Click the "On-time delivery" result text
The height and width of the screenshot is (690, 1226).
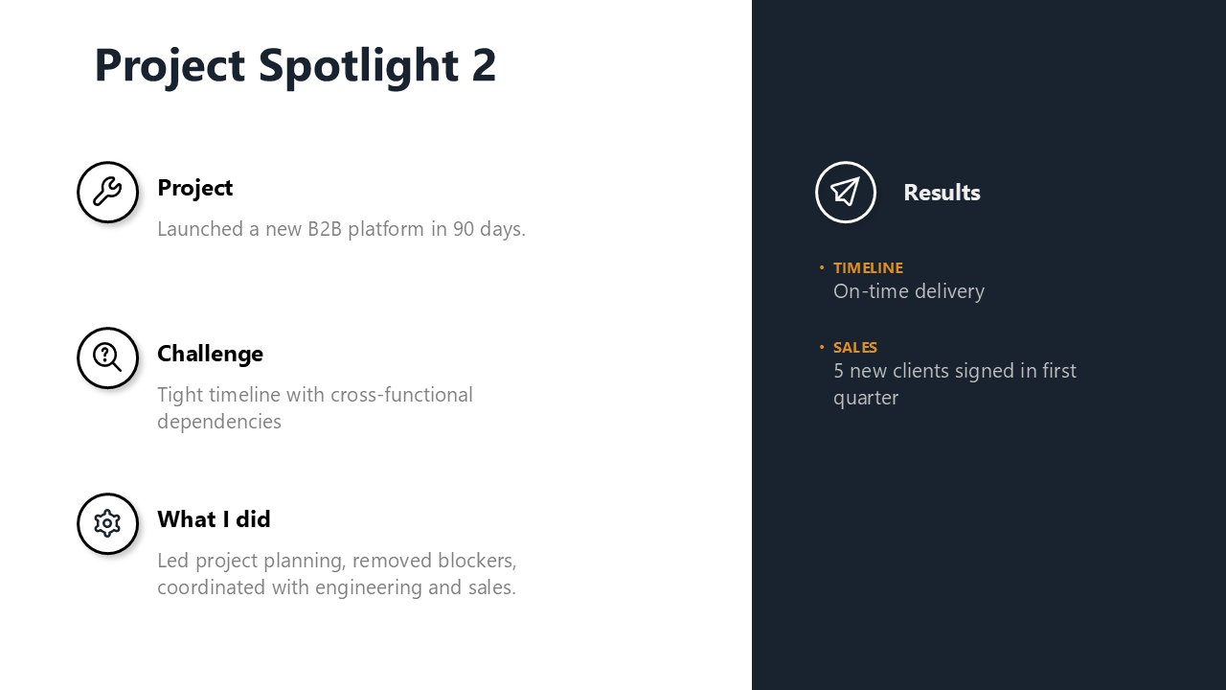pyautogui.click(x=908, y=291)
